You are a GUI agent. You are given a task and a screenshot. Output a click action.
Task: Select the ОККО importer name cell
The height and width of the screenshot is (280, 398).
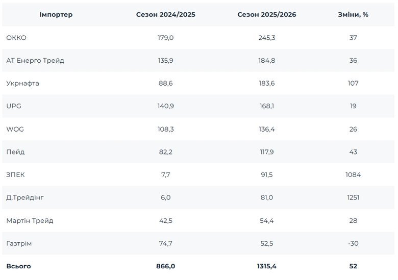(x=16, y=38)
